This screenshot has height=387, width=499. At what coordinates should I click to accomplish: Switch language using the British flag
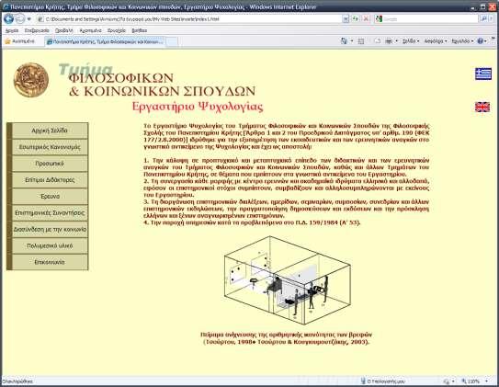pos(482,107)
